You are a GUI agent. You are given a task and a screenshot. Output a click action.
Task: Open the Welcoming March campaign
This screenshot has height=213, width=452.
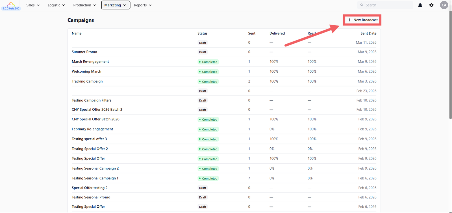tap(86, 71)
